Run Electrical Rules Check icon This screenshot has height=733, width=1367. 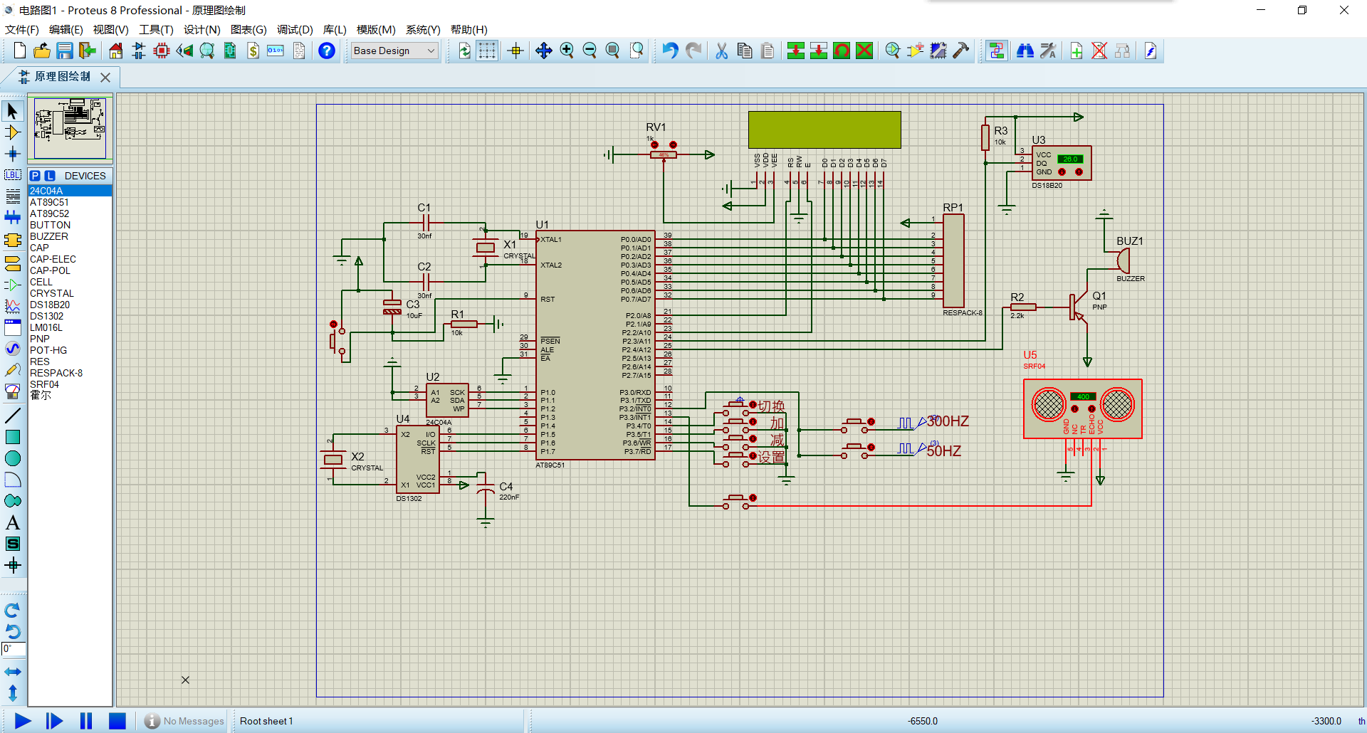(1151, 51)
